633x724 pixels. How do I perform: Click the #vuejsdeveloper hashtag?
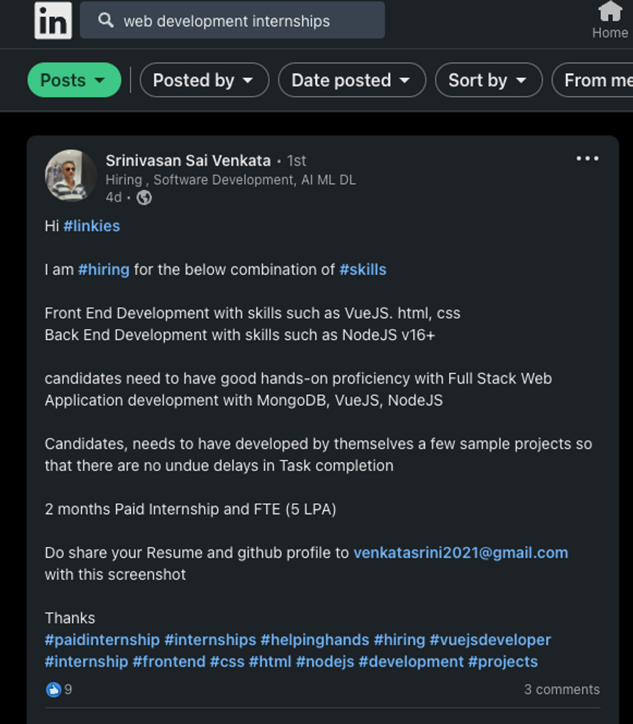click(x=490, y=640)
